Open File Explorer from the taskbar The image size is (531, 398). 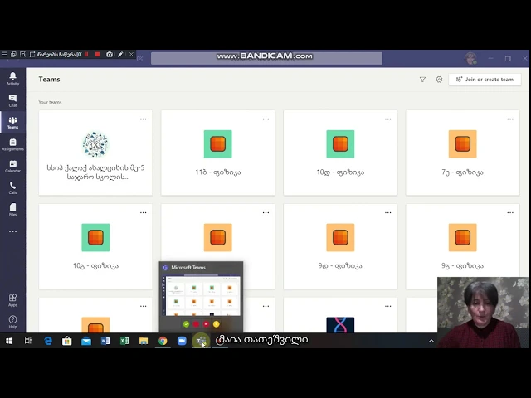coord(144,341)
